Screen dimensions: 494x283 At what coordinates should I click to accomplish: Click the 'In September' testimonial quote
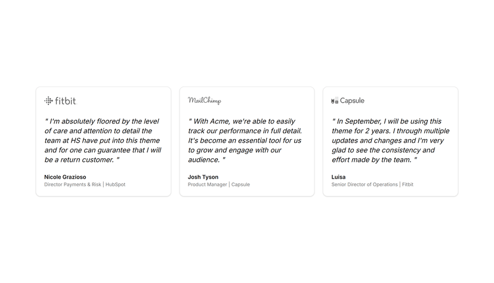click(x=390, y=140)
